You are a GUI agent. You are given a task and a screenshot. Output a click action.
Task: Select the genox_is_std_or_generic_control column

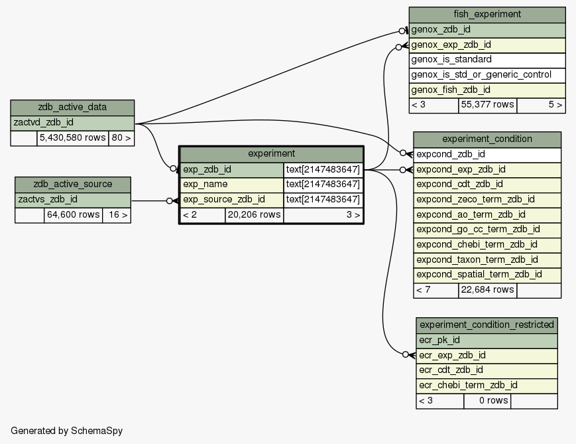pos(487,74)
